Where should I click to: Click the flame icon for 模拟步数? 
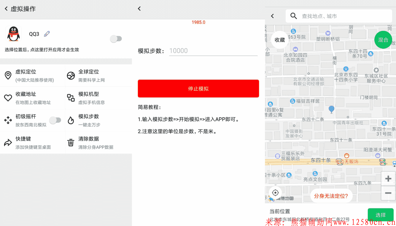click(71, 120)
